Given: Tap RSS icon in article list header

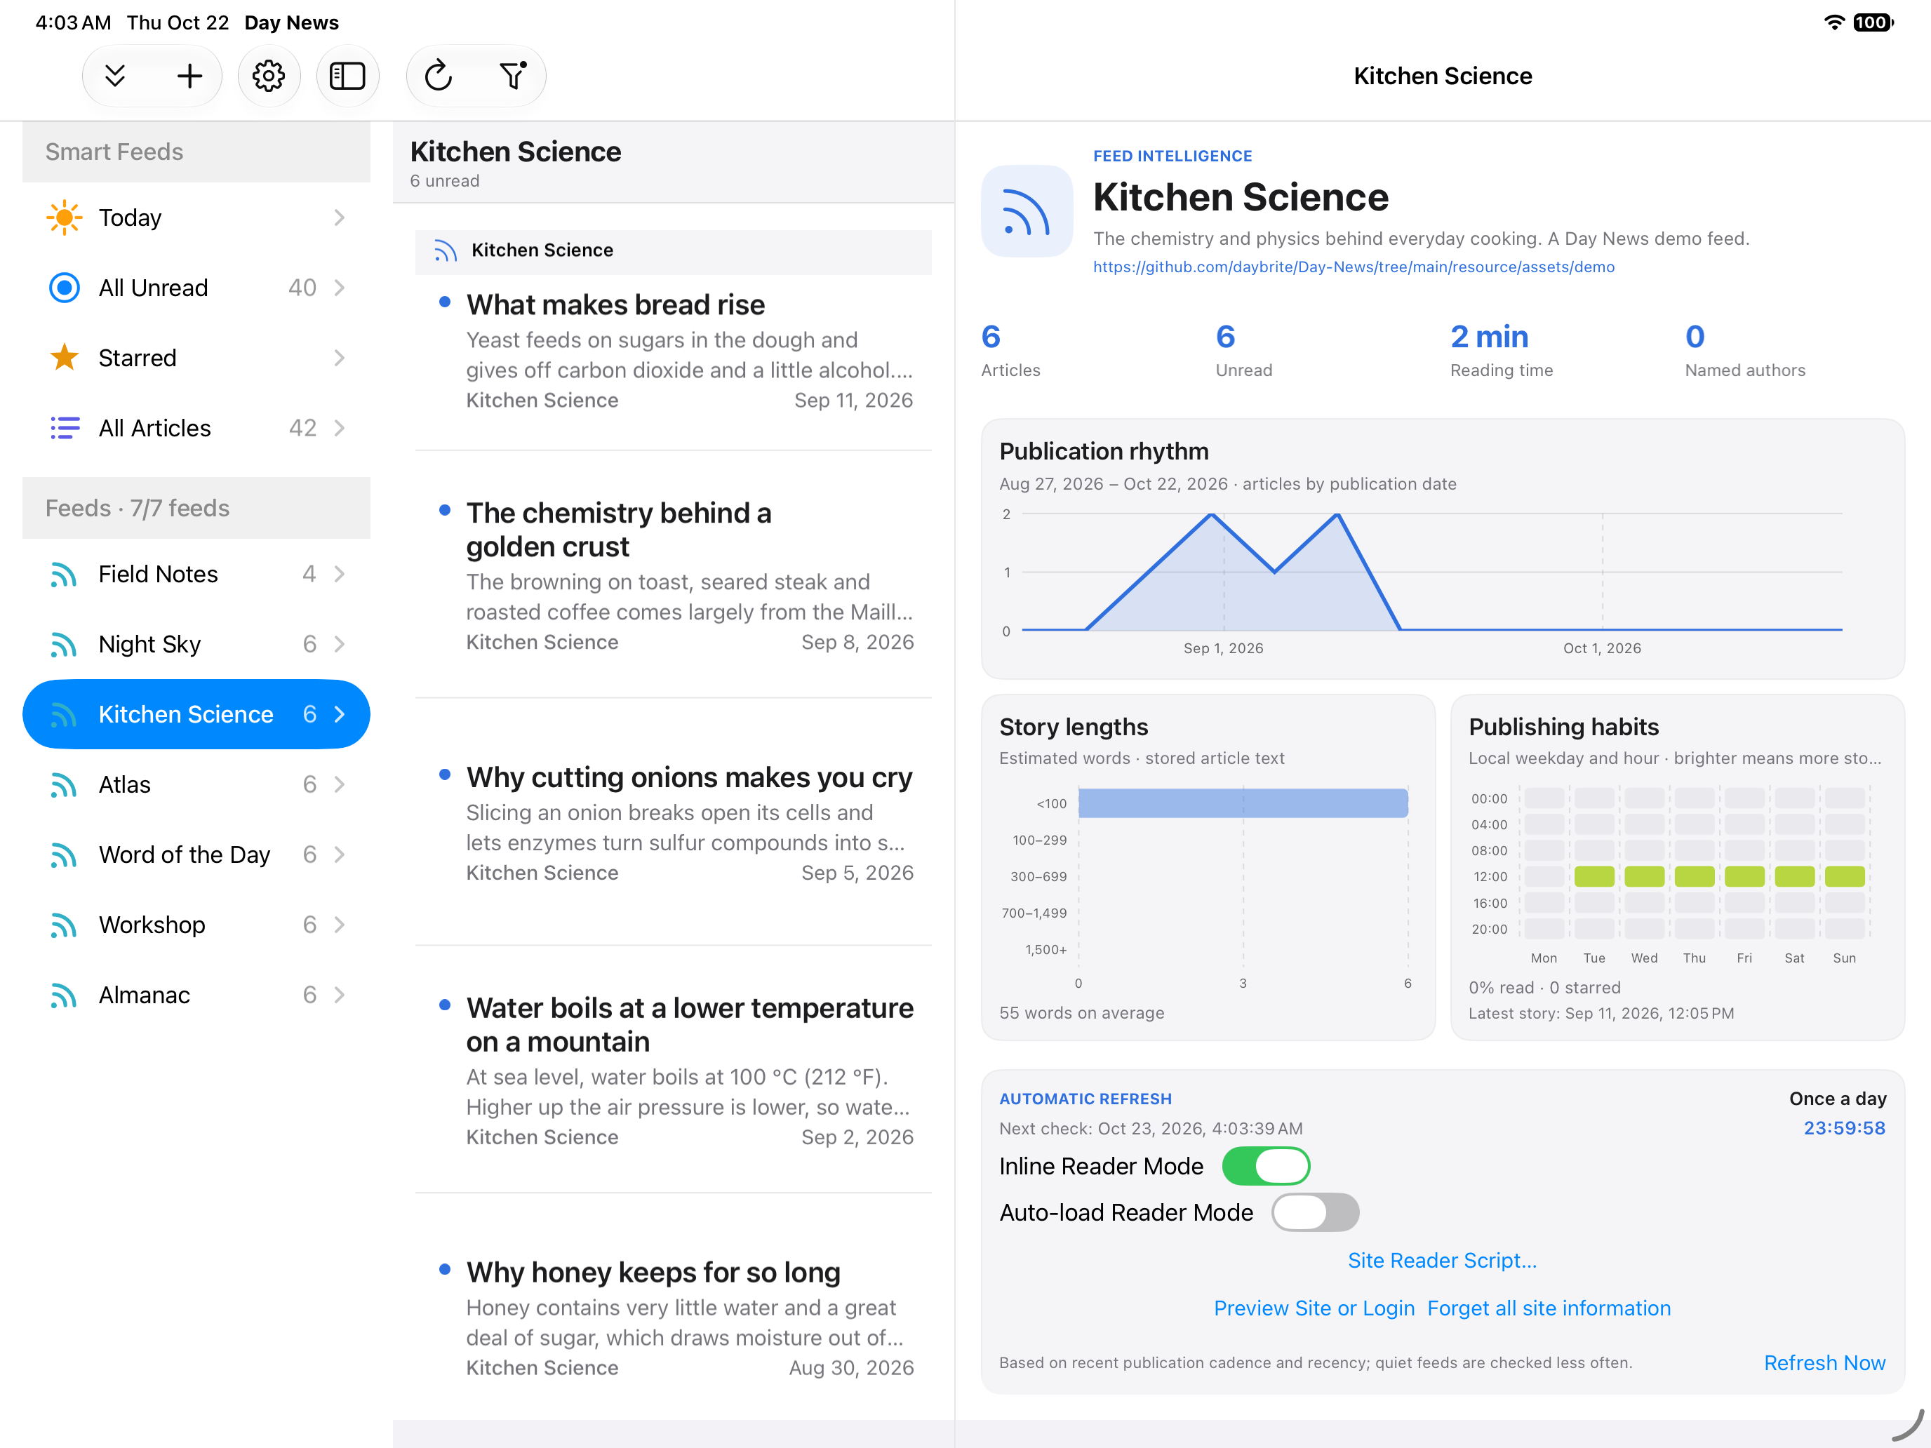Looking at the screenshot, I should point(446,251).
